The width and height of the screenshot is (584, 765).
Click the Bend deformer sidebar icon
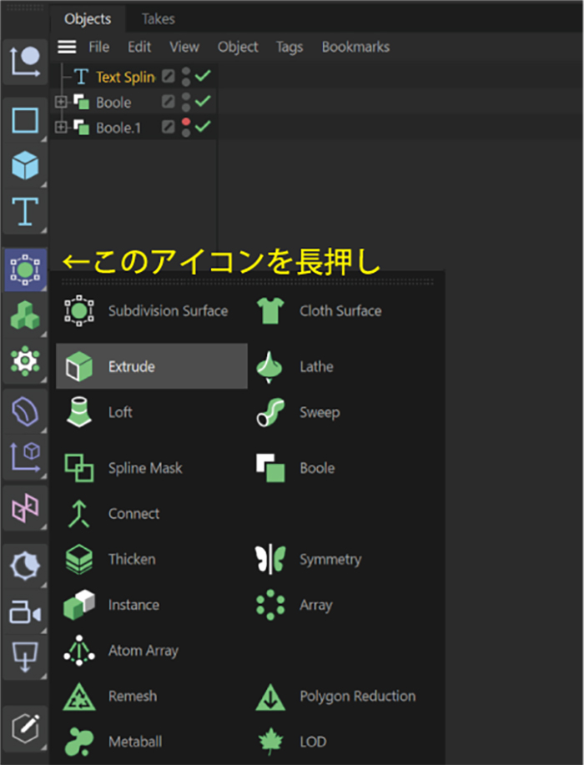[x=25, y=410]
